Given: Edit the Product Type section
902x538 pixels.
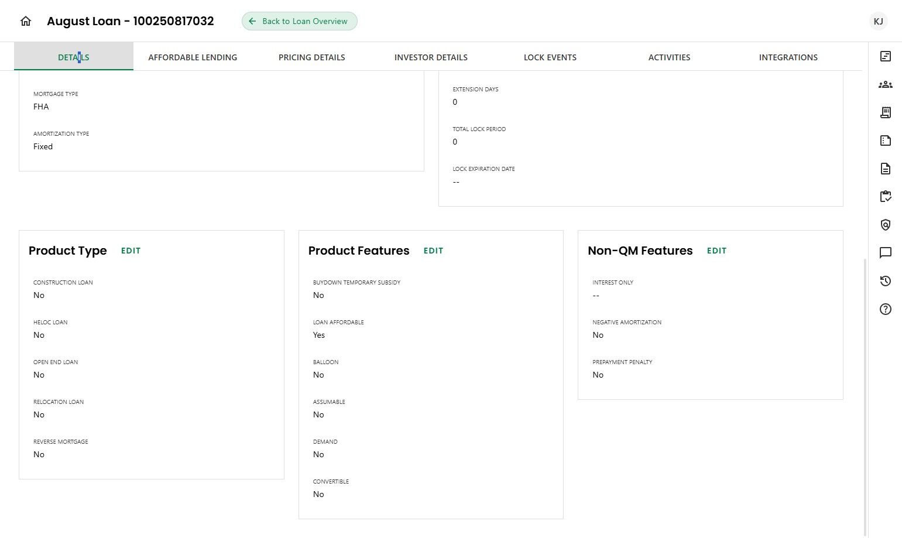Looking at the screenshot, I should coord(131,251).
